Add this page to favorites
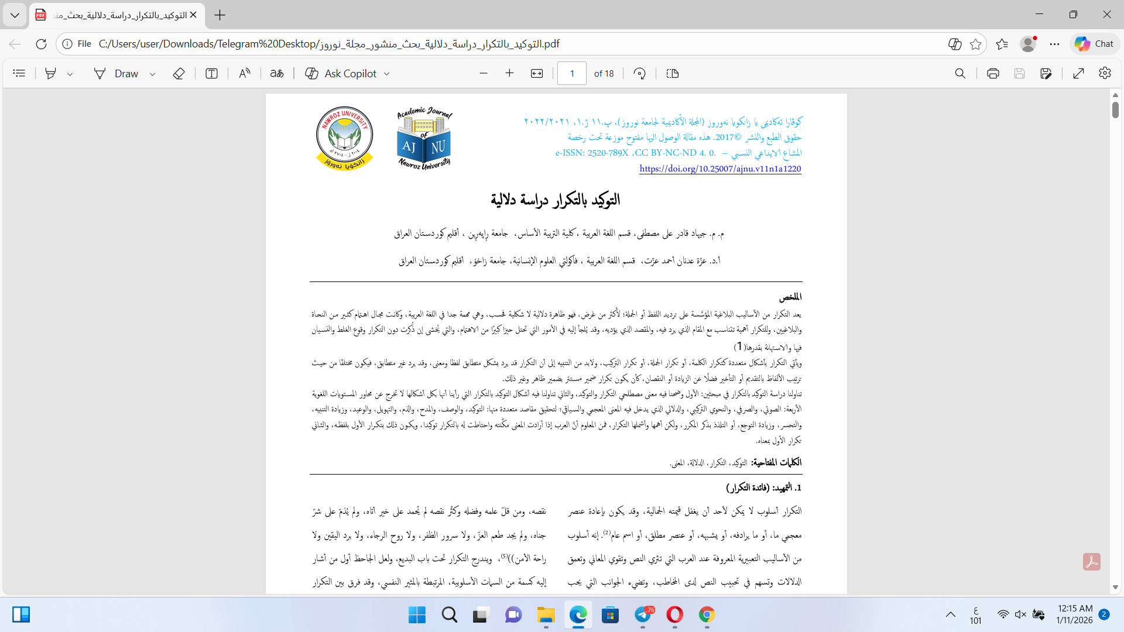Viewport: 1124px width, 632px height. [x=975, y=44]
